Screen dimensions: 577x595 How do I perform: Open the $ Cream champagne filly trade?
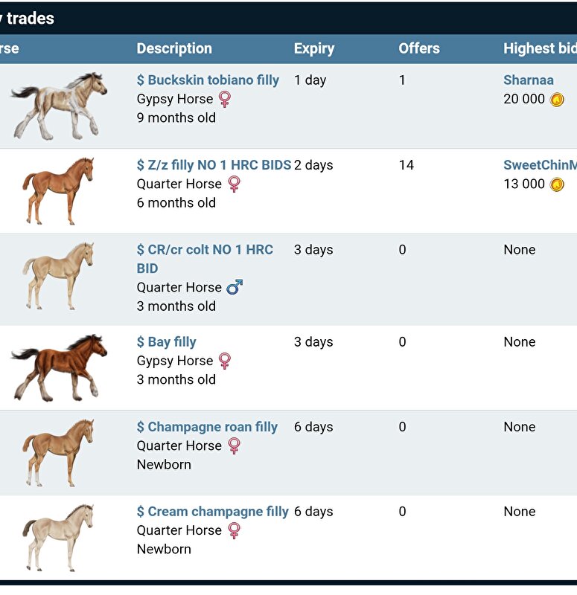(x=213, y=512)
